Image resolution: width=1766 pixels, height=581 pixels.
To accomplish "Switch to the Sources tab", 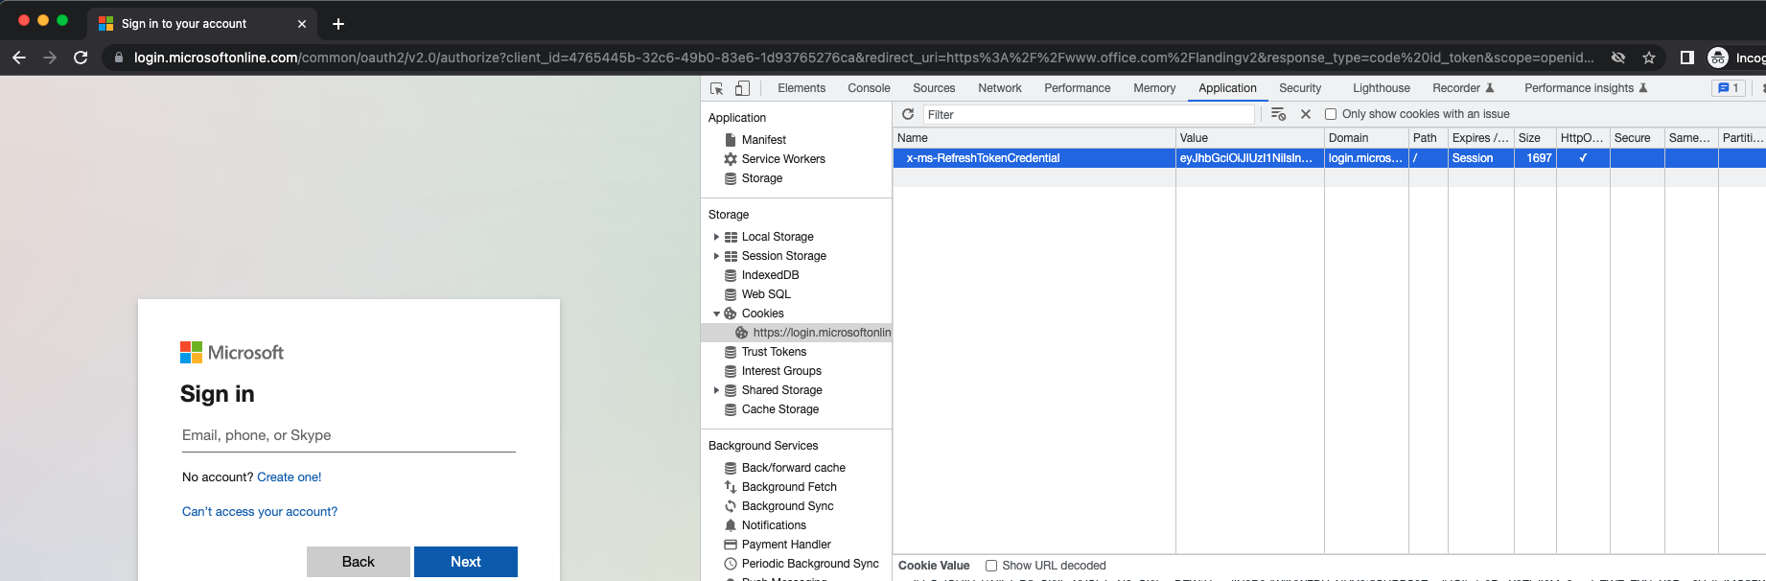I will 934,88.
